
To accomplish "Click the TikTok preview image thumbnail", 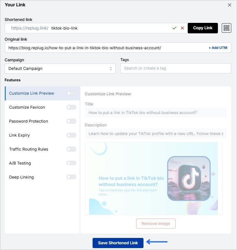I will click(x=153, y=179).
